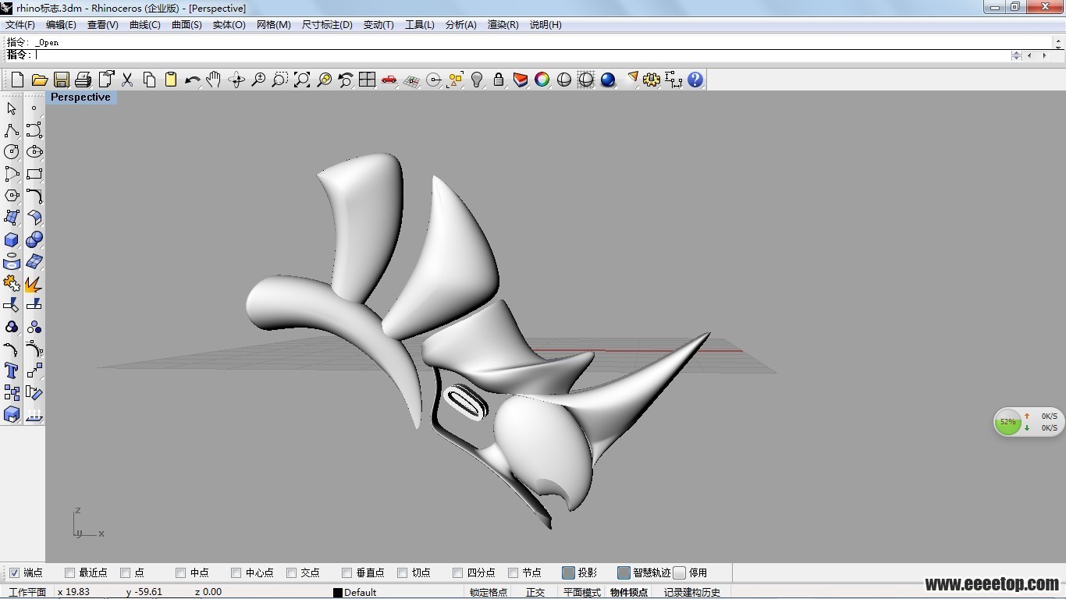Click the color wheel properties icon
Image resolution: width=1066 pixels, height=599 pixels.
[542, 80]
